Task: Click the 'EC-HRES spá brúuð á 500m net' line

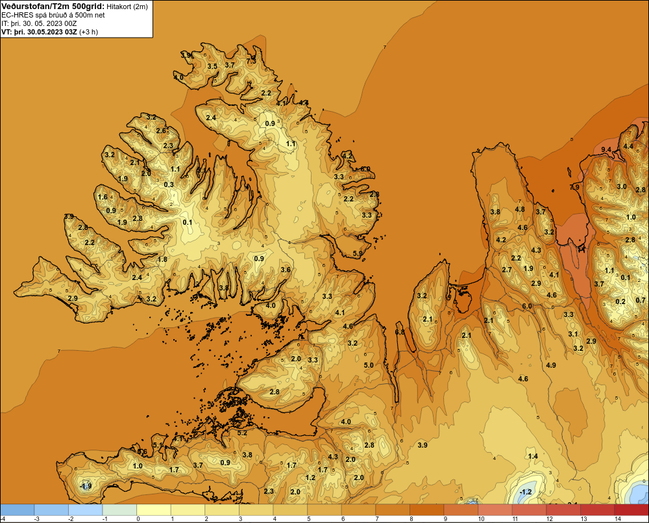Action: tap(53, 15)
